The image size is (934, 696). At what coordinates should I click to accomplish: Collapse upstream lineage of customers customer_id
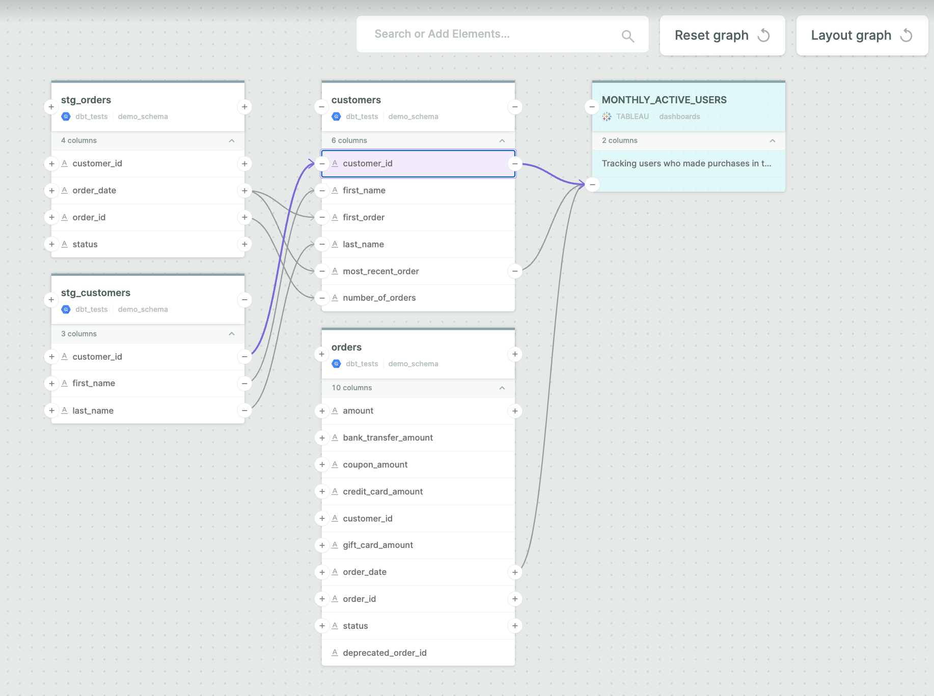pos(321,163)
